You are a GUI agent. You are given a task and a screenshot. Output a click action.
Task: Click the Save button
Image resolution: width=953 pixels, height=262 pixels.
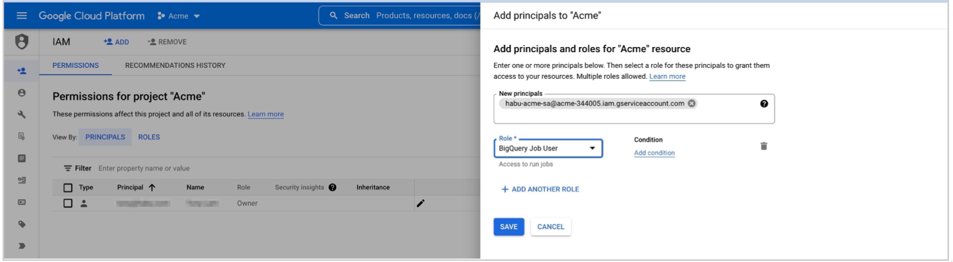point(508,227)
